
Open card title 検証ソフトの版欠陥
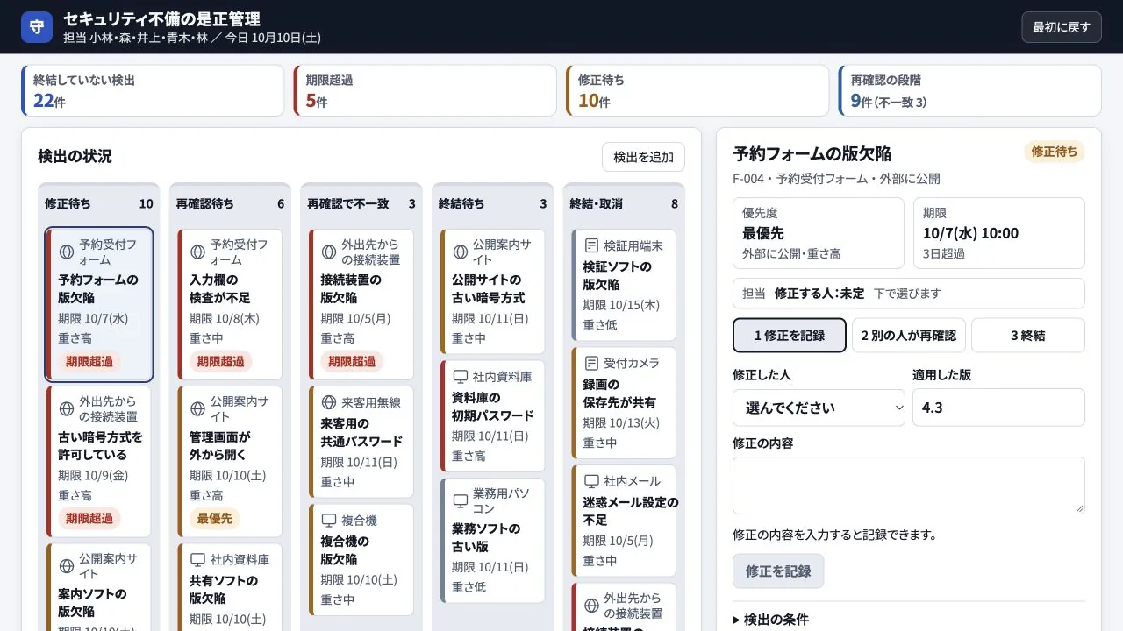[x=618, y=276]
